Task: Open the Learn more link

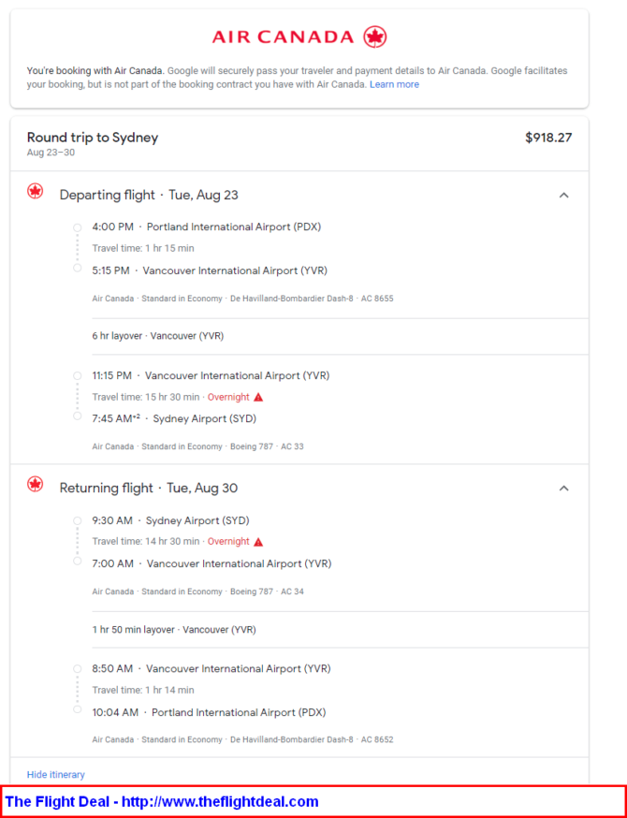Action: click(x=394, y=84)
